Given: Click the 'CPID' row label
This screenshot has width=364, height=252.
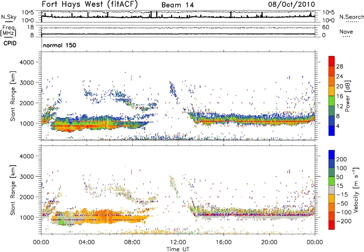Looking at the screenshot, I should (10, 43).
